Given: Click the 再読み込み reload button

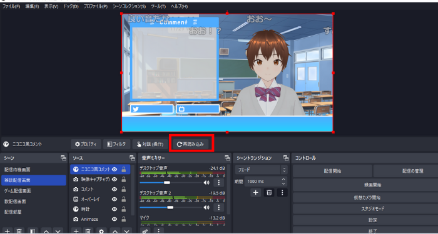Looking at the screenshot, I should coord(190,144).
